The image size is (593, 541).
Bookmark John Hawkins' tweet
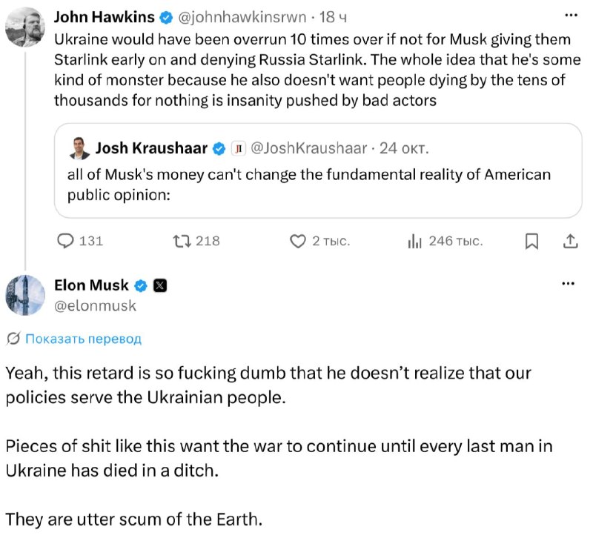(531, 241)
